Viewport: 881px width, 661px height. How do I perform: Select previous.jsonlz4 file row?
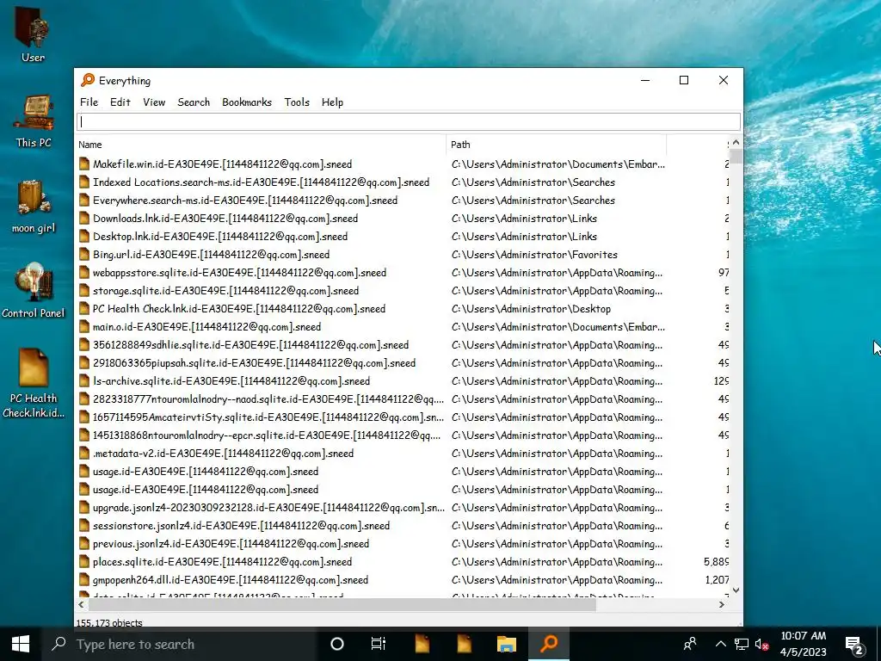tap(403, 544)
